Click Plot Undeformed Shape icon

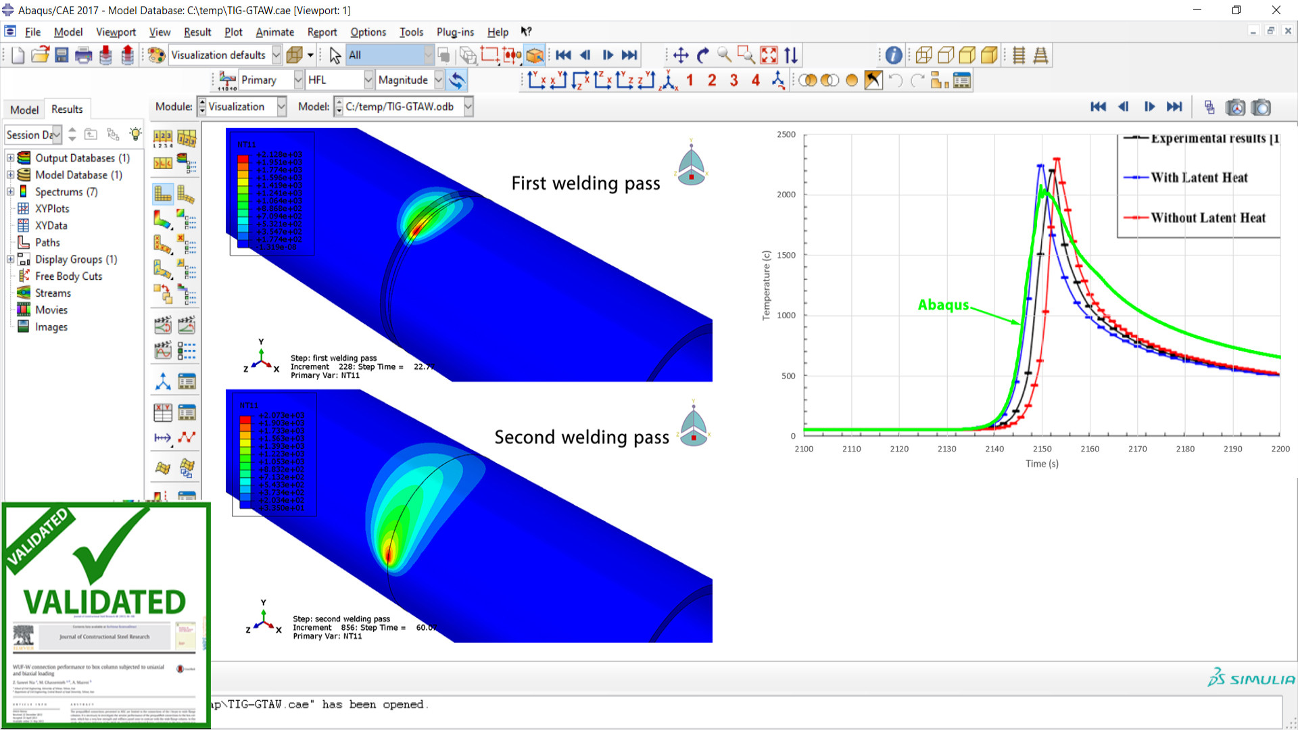pyautogui.click(x=163, y=194)
